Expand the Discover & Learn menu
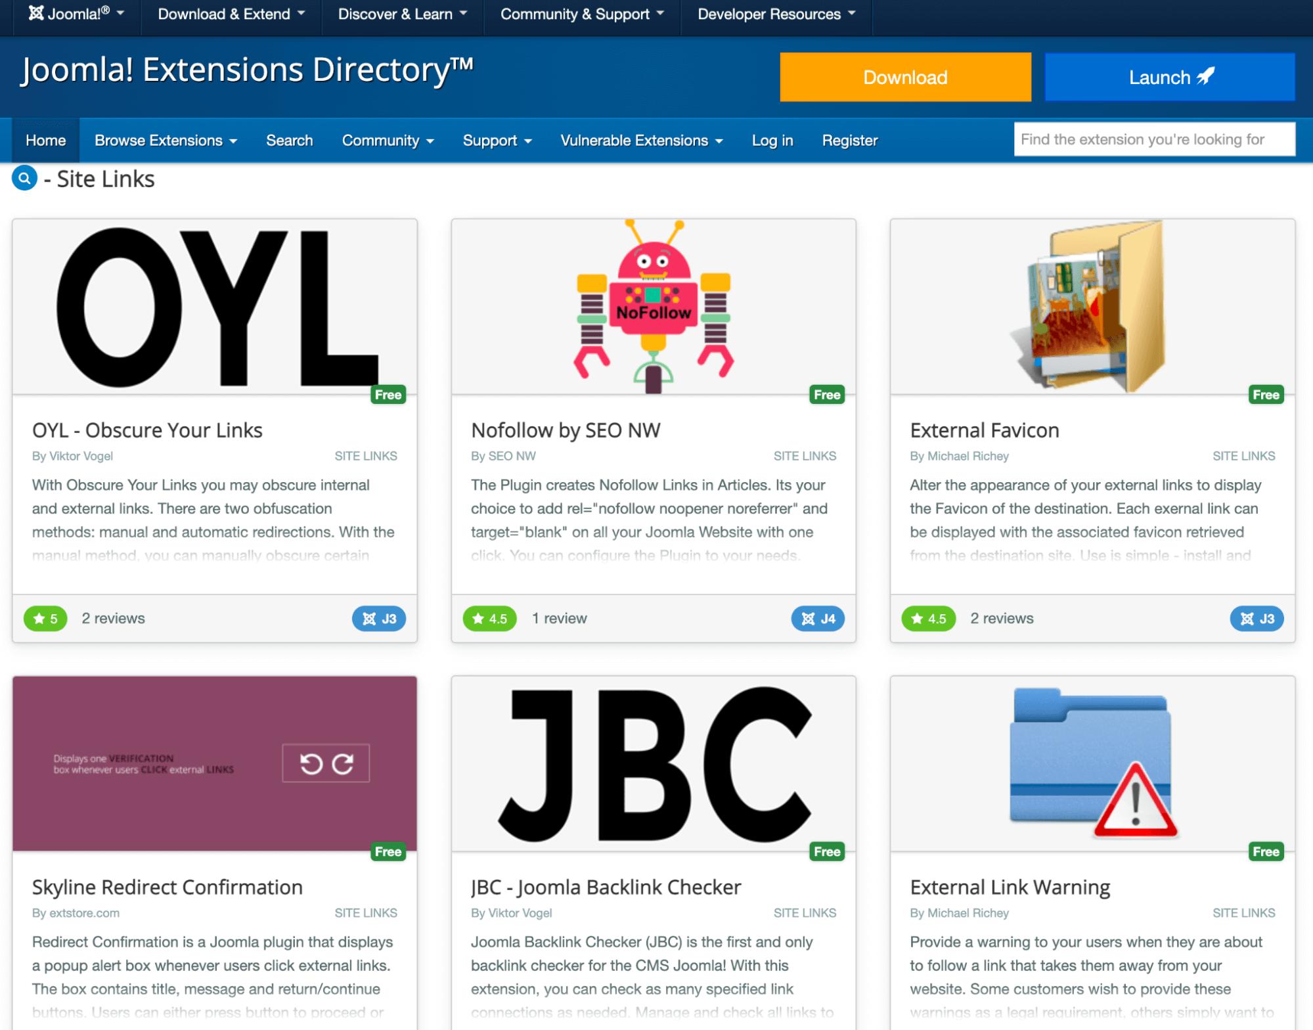Screen dimensions: 1313x1030 (403, 14)
